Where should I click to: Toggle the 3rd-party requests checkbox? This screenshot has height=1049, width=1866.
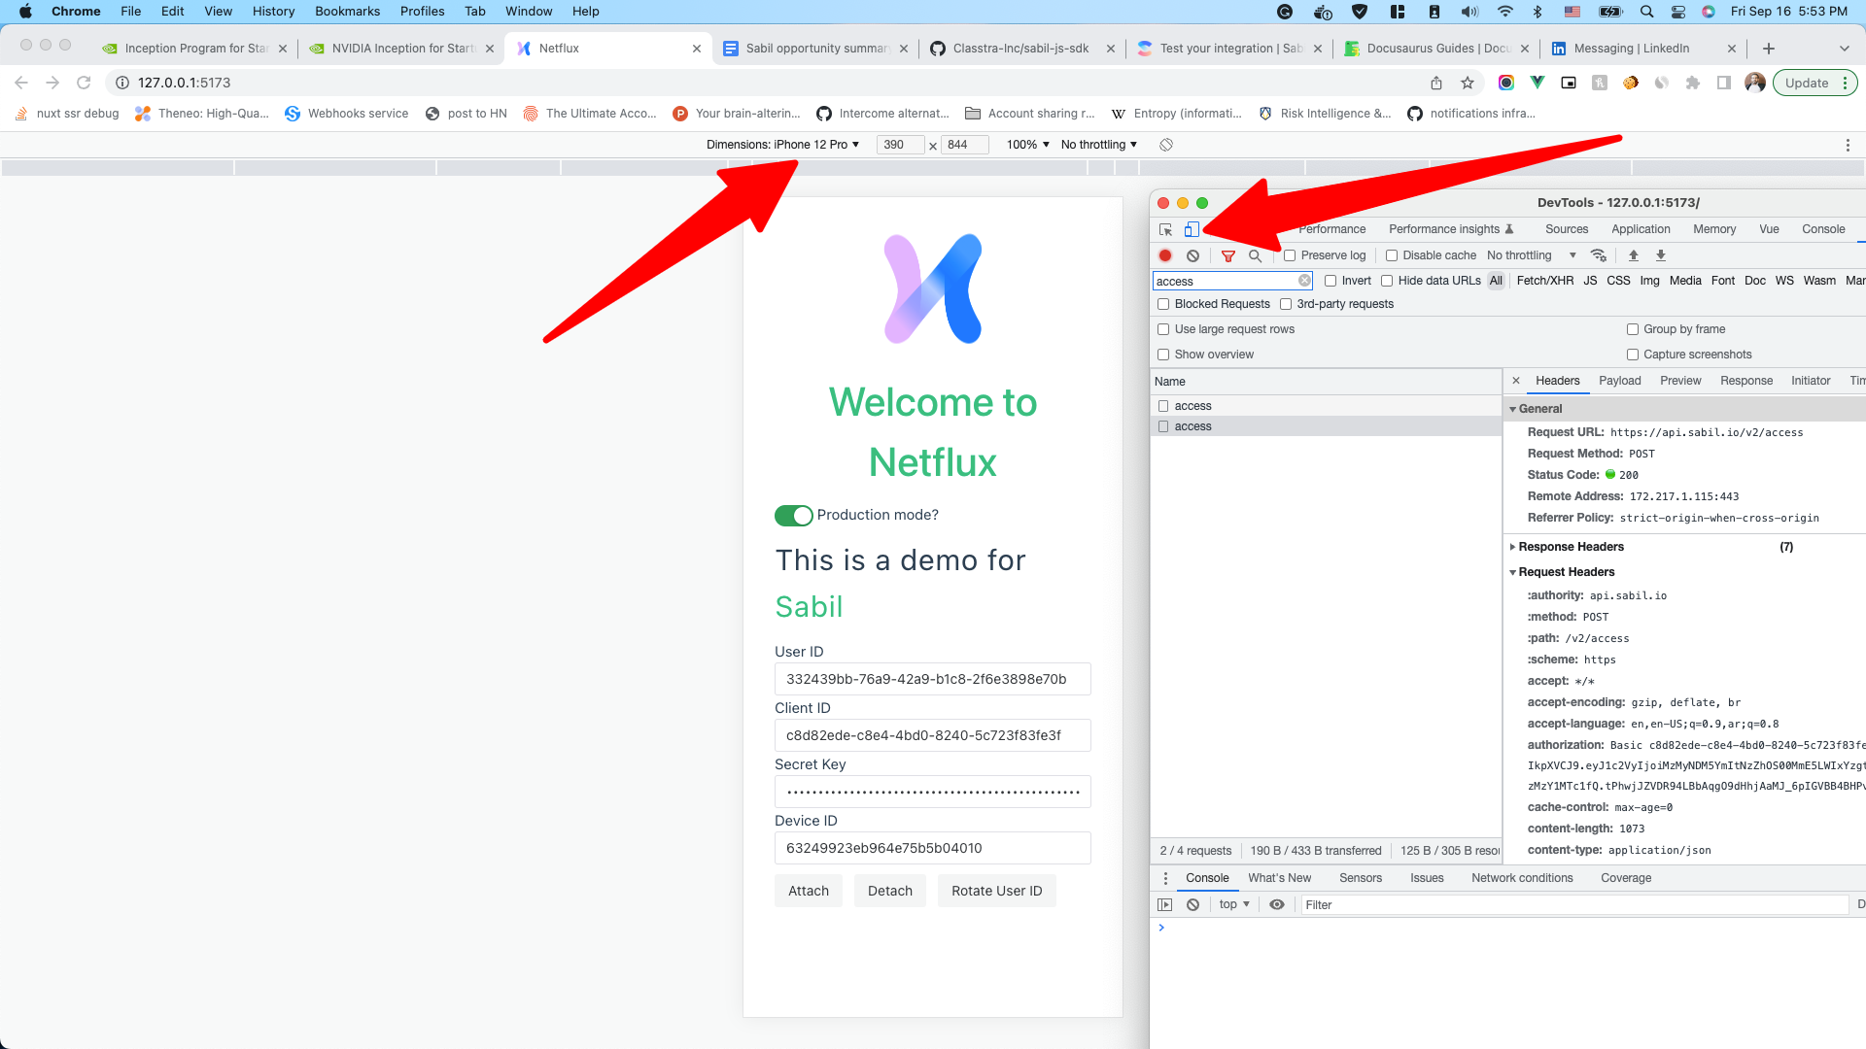(x=1286, y=304)
